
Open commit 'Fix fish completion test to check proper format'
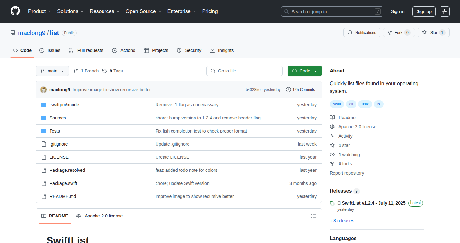coord(201,131)
